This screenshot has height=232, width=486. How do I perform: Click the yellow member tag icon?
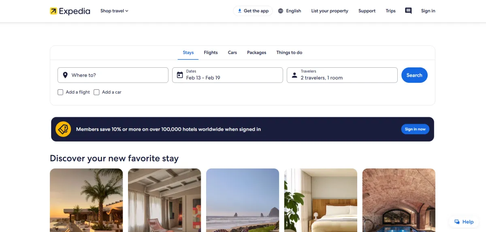pyautogui.click(x=63, y=129)
